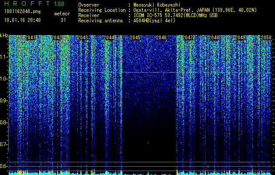The height and width of the screenshot is (175, 275).
Task: Click the 2049 time marker
Action: tap(240, 38)
